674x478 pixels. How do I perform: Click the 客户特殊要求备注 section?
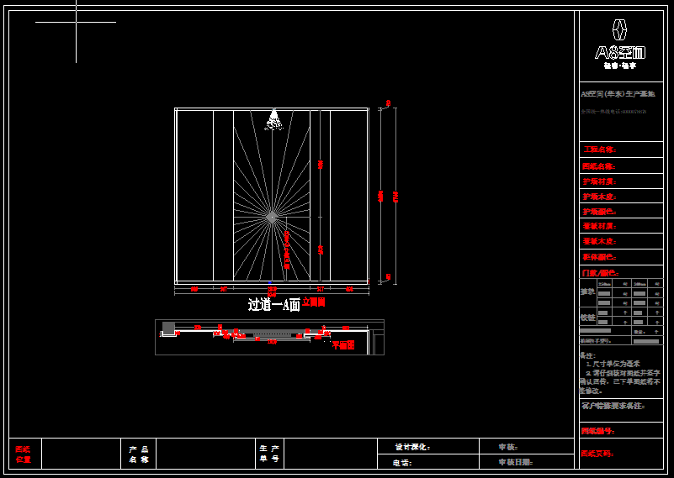coord(613,406)
